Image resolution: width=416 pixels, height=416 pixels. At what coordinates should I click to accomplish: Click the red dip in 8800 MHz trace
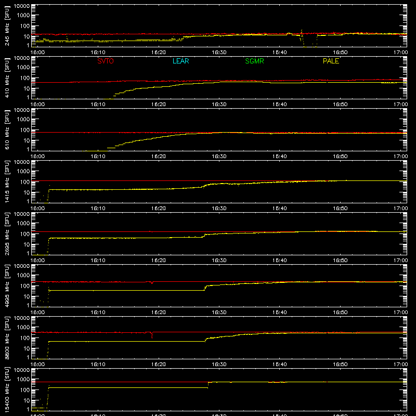coord(152,335)
